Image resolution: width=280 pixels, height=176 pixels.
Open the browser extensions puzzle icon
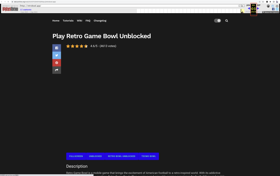tap(270, 2)
